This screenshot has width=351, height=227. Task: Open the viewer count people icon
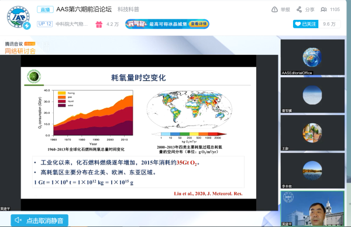[x=324, y=9]
